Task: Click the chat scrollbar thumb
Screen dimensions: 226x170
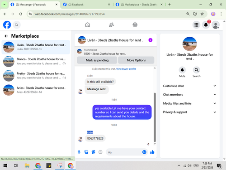Action: click(155, 117)
